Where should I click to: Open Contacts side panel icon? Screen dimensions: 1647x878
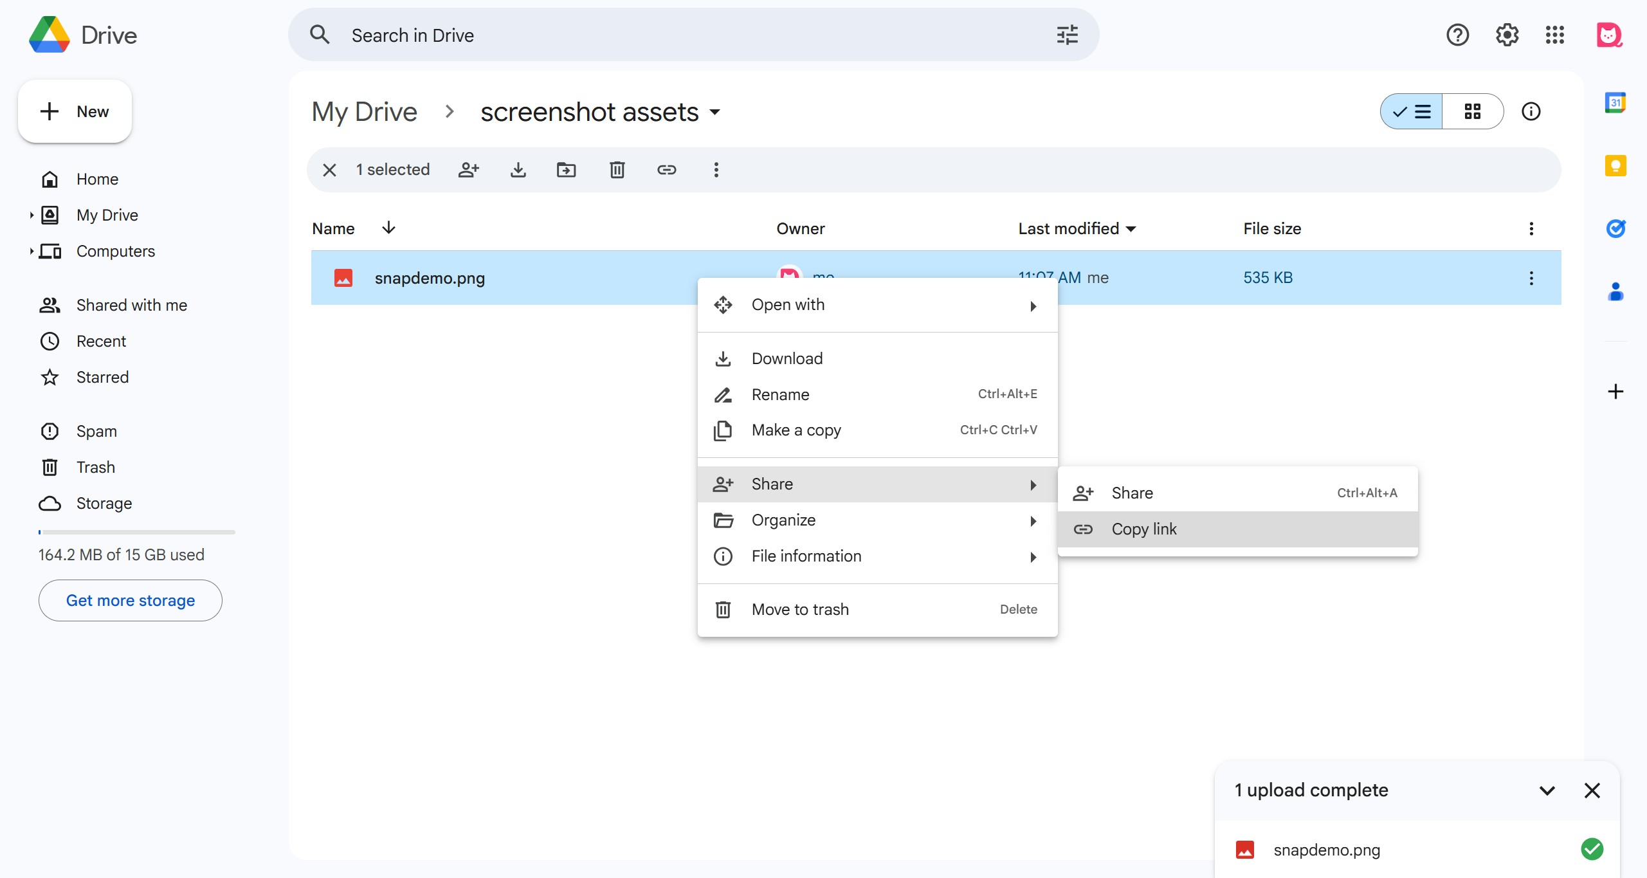click(1615, 291)
